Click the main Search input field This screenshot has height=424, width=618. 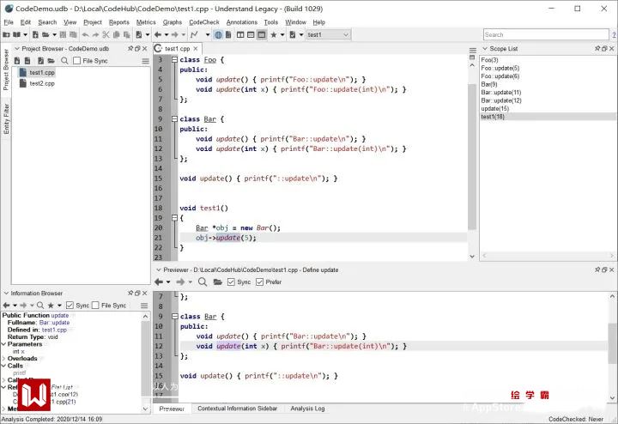[546, 34]
